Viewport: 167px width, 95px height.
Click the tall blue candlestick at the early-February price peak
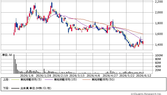pos(52,5)
